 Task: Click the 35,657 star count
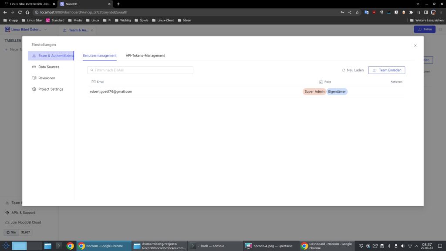pyautogui.click(x=26, y=232)
